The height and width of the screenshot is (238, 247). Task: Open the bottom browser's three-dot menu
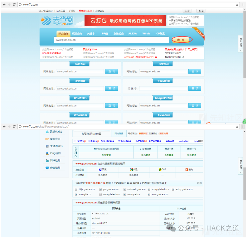tap(243, 126)
